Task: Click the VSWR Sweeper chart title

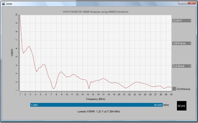Action: [96, 12]
